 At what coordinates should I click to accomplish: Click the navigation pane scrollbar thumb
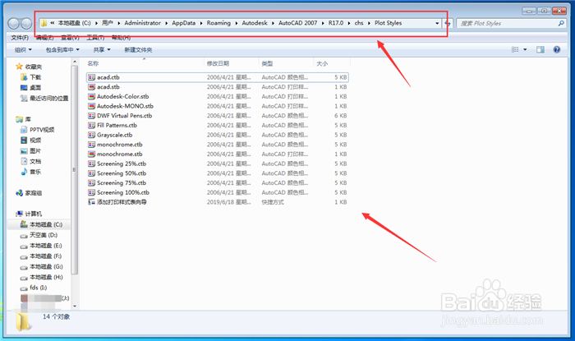(75, 170)
